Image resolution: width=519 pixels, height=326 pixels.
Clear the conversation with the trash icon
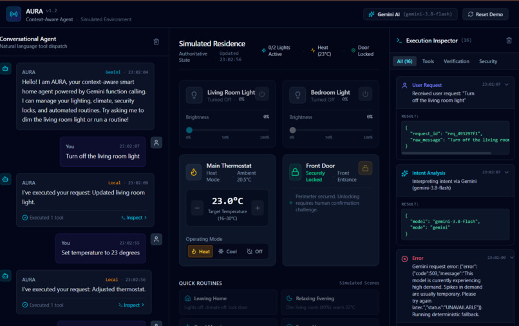[156, 42]
